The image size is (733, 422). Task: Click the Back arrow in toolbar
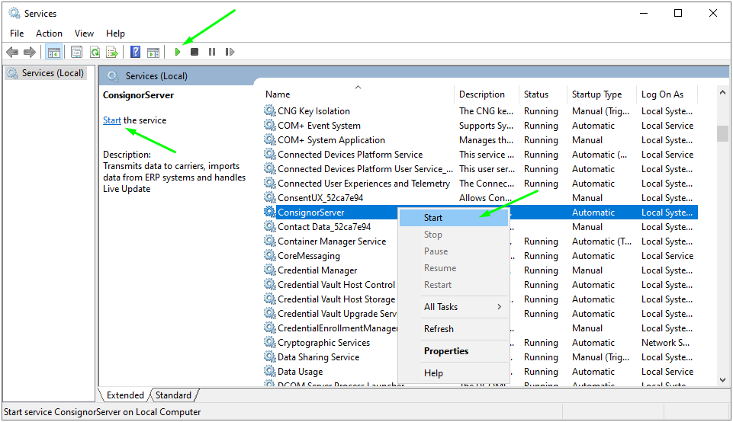pyautogui.click(x=12, y=52)
